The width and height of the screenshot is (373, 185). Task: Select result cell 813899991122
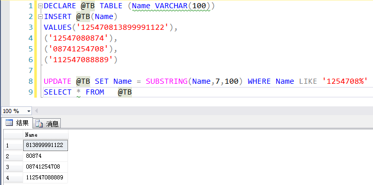click(45, 145)
